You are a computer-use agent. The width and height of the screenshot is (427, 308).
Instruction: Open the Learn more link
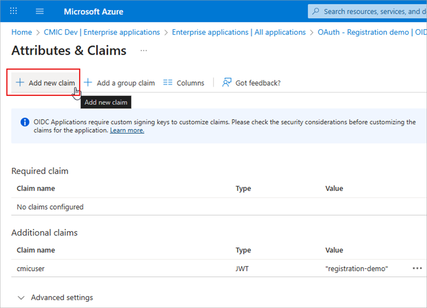point(127,130)
